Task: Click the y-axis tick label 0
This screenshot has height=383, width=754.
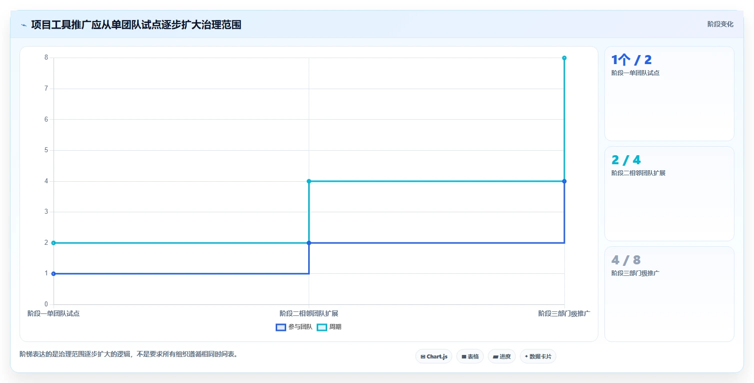Action: [46, 304]
